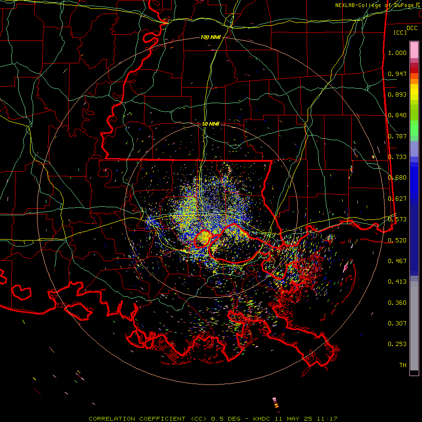Click the 0.467 value on color scale
Viewport: 422px width, 422px height.
tap(397, 261)
